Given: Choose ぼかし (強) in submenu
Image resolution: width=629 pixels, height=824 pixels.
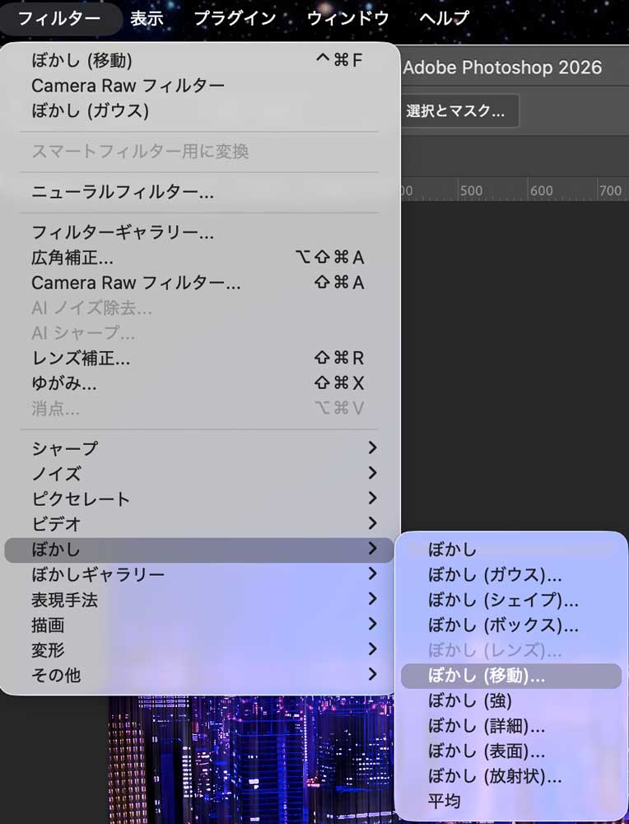Looking at the screenshot, I should tap(511, 701).
